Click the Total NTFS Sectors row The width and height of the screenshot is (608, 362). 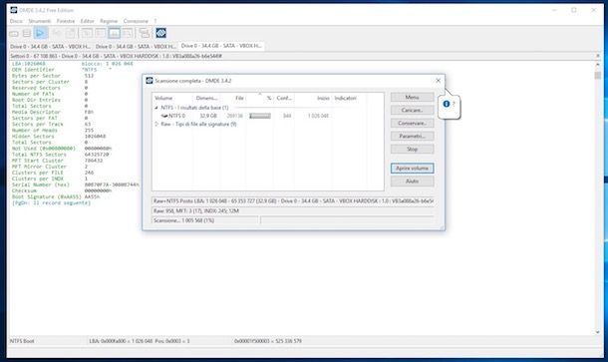click(60, 155)
